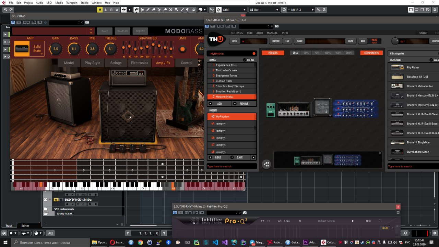Click the Windows taskbar search box
Image resolution: width=439 pixels, height=247 pixels.
[50, 242]
